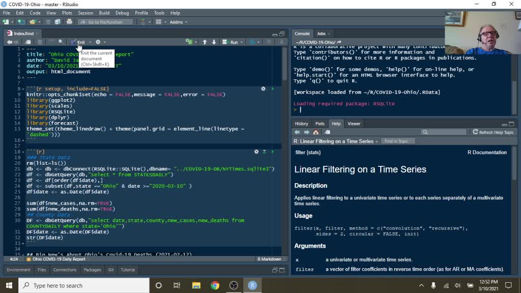521x293 pixels.
Task: Switch to the Environment tab
Action: pyautogui.click(x=18, y=270)
